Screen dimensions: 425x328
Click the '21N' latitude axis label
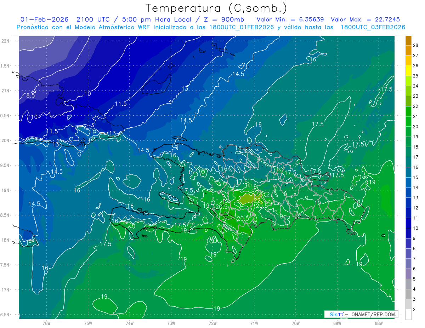(6, 91)
